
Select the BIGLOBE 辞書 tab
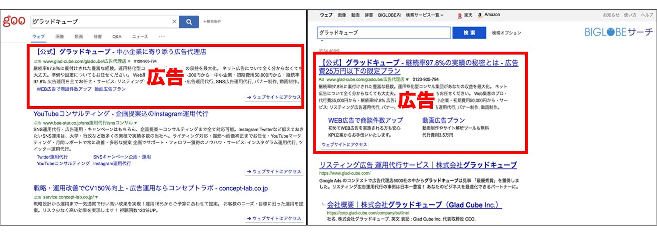click(x=369, y=15)
